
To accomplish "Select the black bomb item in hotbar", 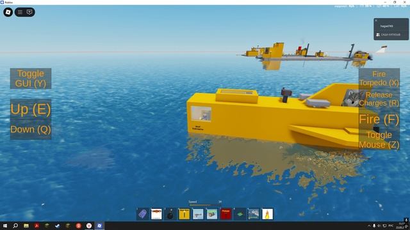I will (170, 214).
